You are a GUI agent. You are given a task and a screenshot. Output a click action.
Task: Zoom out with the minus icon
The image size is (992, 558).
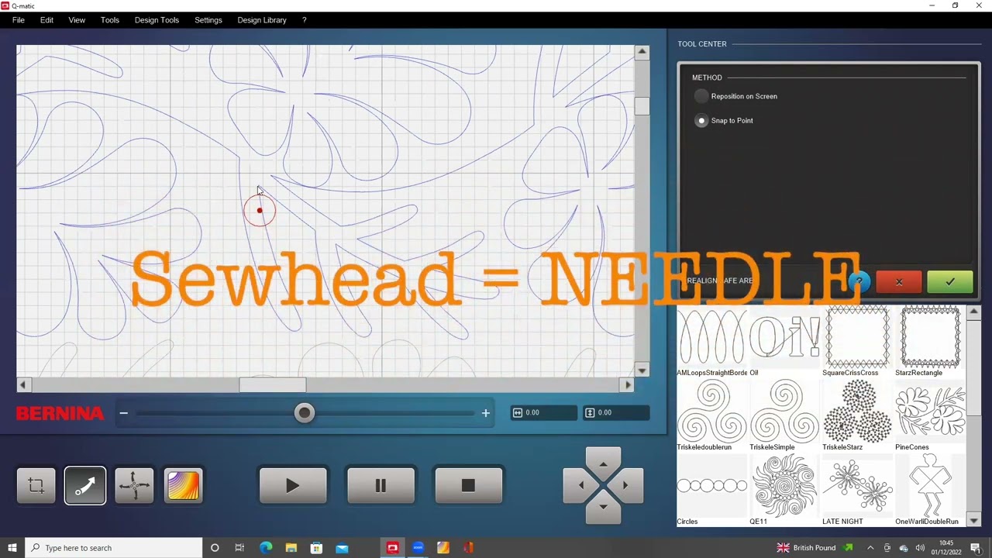(123, 413)
